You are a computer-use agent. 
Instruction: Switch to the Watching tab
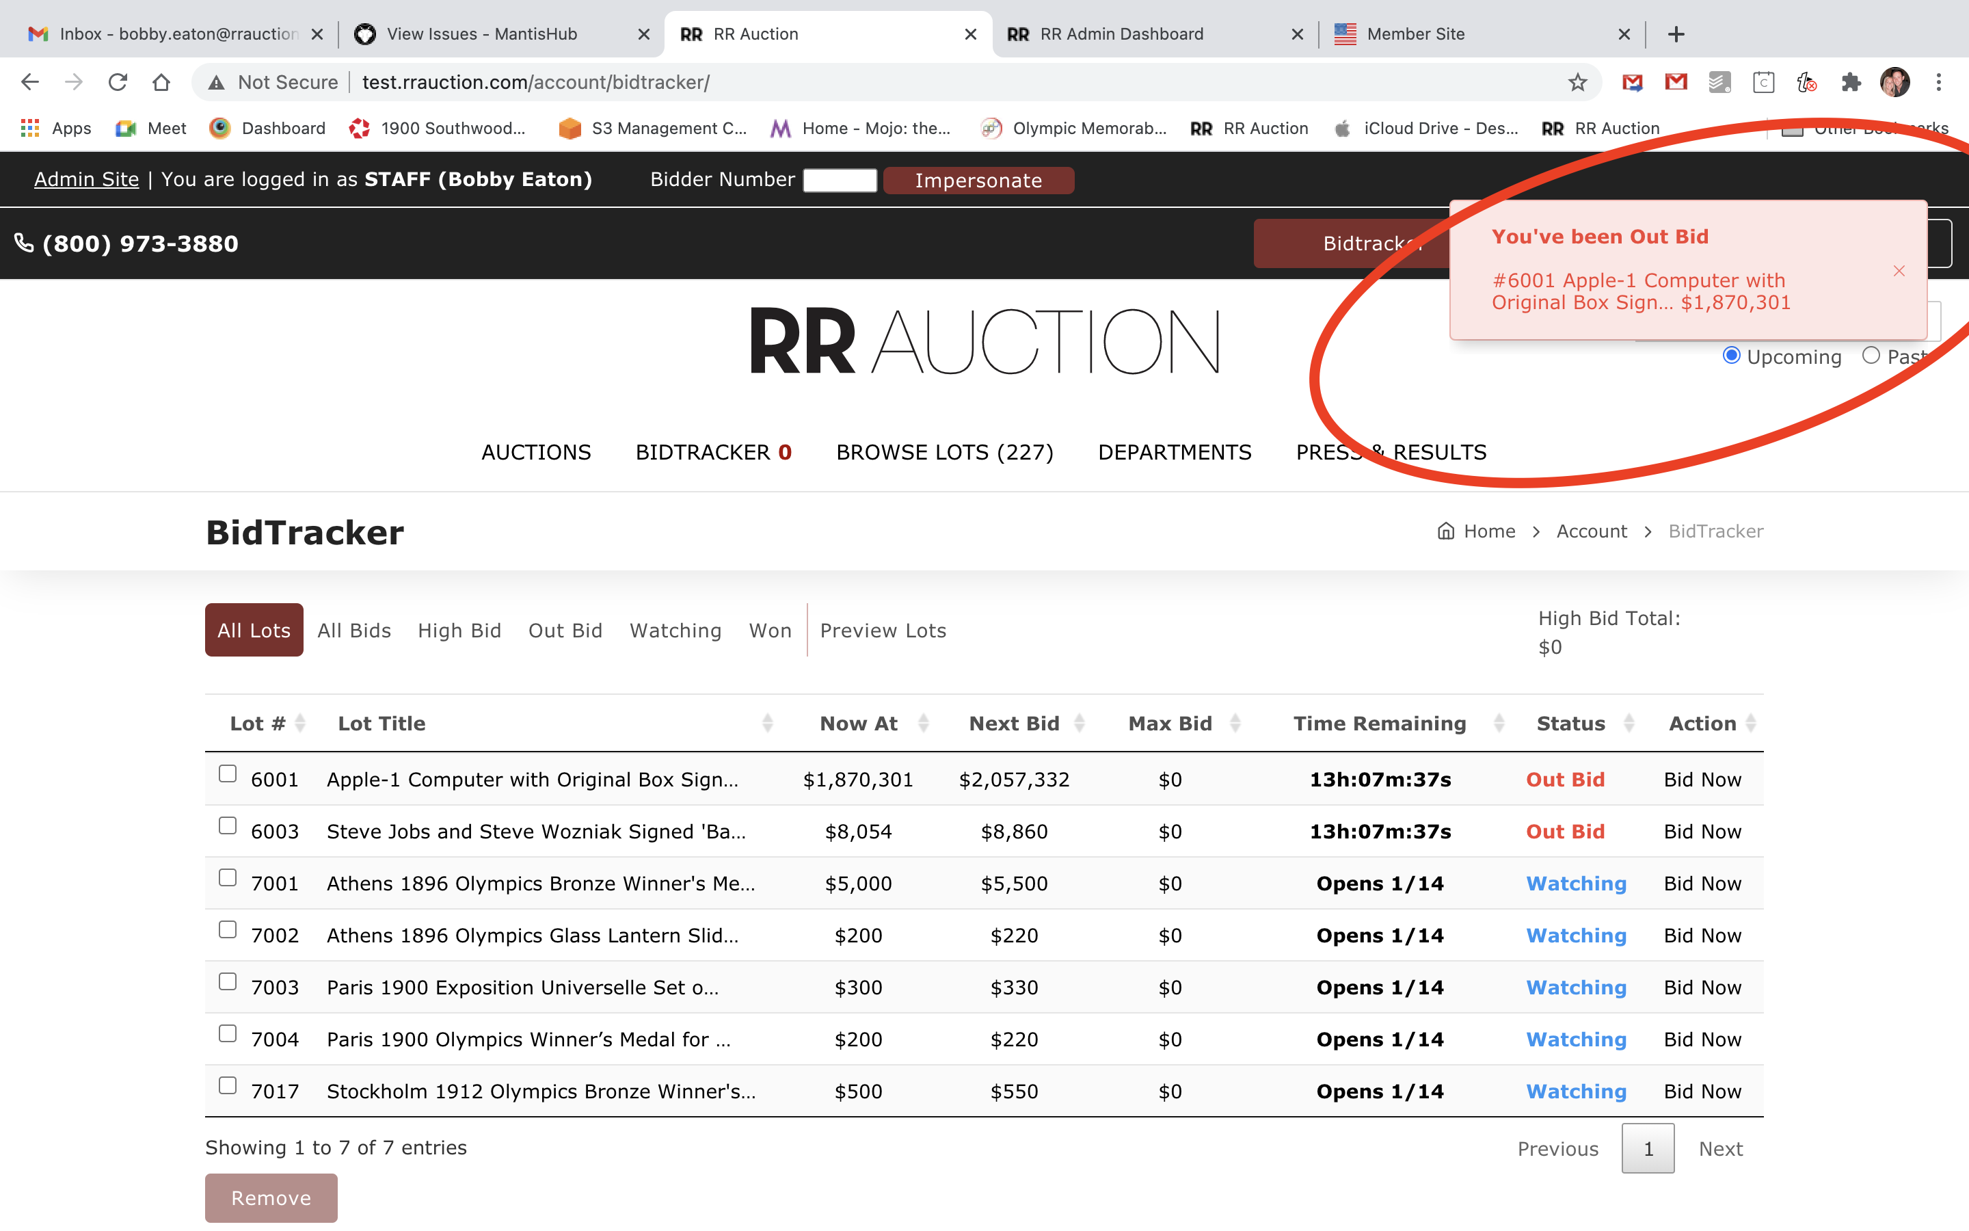(675, 630)
